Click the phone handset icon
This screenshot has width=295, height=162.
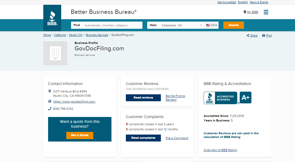pos(50,109)
